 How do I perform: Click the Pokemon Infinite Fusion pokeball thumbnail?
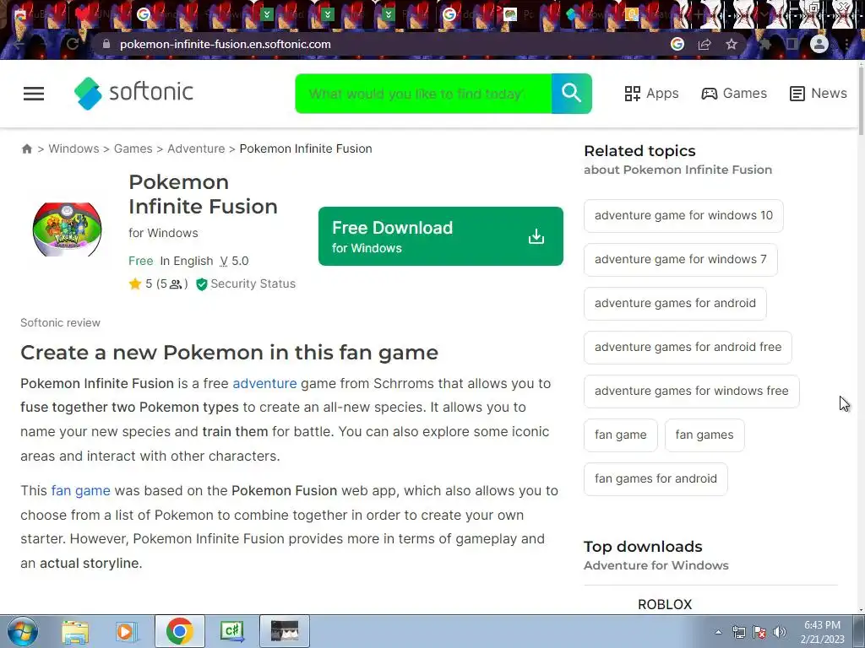click(67, 229)
